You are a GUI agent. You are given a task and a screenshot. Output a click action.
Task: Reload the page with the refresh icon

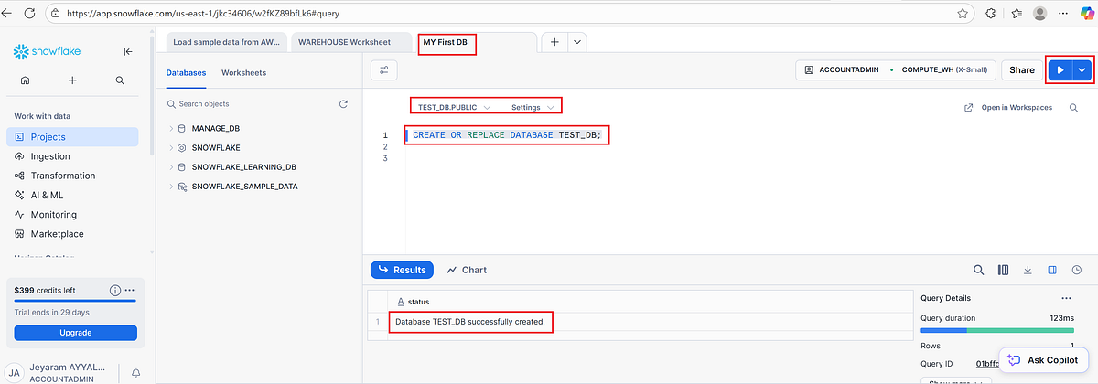tap(30, 14)
